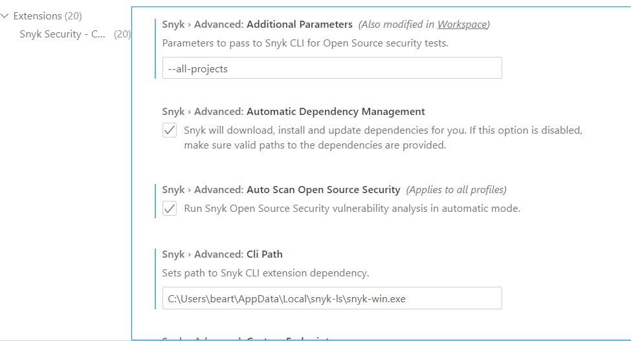Click the (20) count beside Snyk Security
The width and height of the screenshot is (631, 341).
pyautogui.click(x=122, y=34)
